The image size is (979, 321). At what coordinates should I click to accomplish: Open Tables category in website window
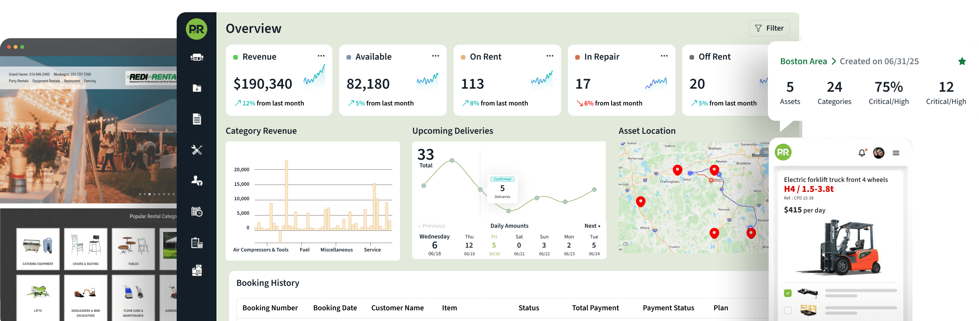(x=133, y=249)
